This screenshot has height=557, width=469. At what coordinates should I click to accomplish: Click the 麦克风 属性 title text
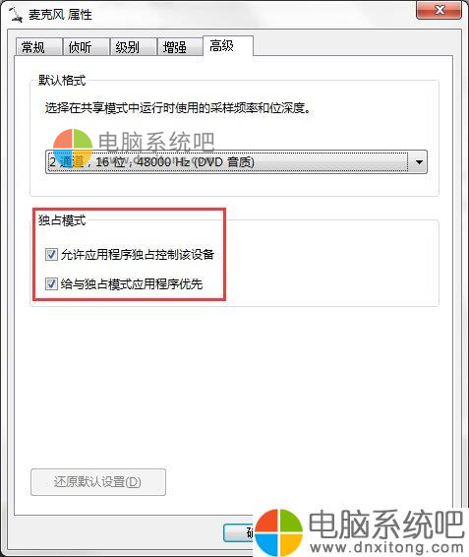pyautogui.click(x=60, y=15)
